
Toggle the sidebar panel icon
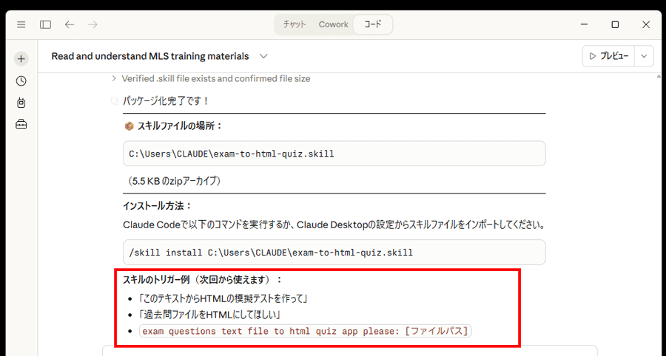45,24
